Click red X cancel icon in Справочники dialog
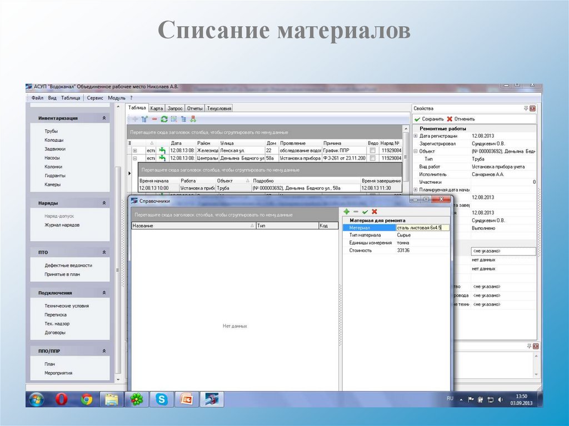Viewport: 569px width, 426px height. coord(375,212)
